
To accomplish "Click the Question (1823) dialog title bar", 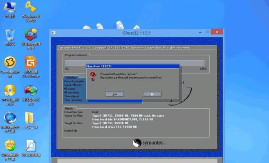I will 133,66.
